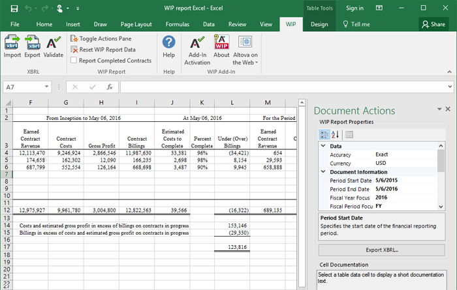Show categorized view of WIP properties
This screenshot has width=457, height=290.
(x=324, y=135)
